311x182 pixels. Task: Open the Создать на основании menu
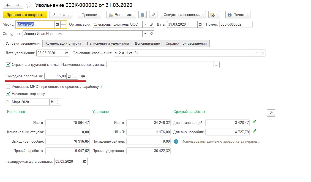click(x=183, y=15)
